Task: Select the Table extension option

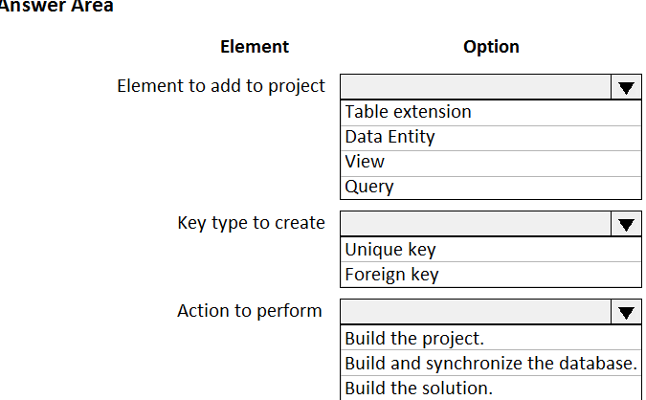Action: (x=408, y=112)
